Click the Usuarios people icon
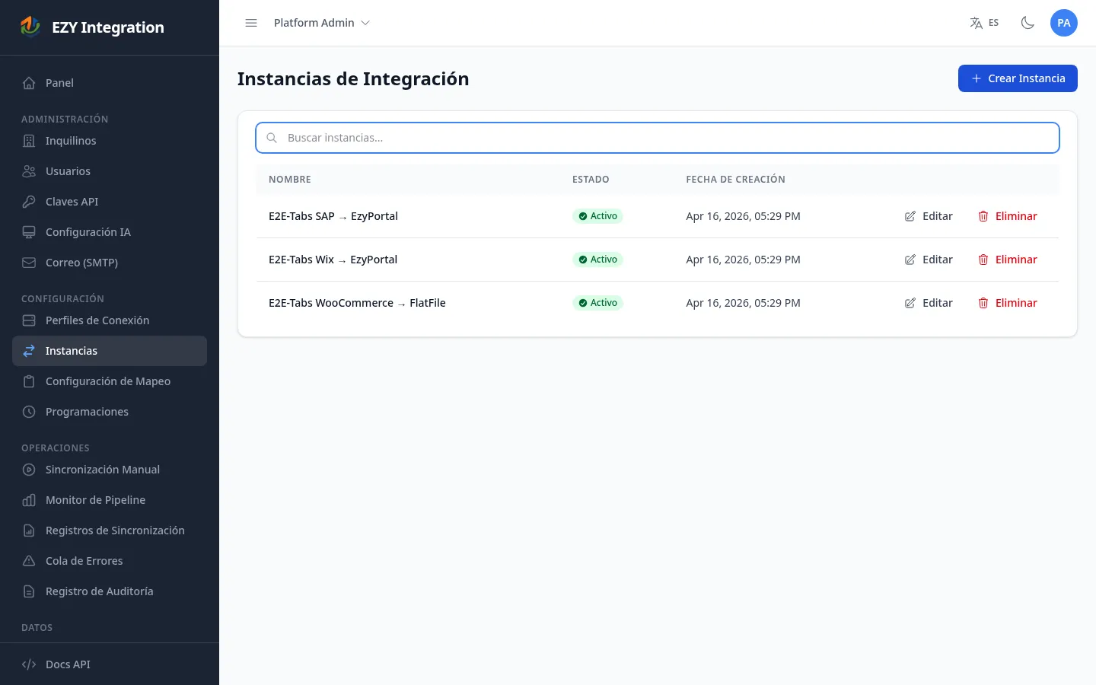This screenshot has height=685, width=1096. point(29,171)
